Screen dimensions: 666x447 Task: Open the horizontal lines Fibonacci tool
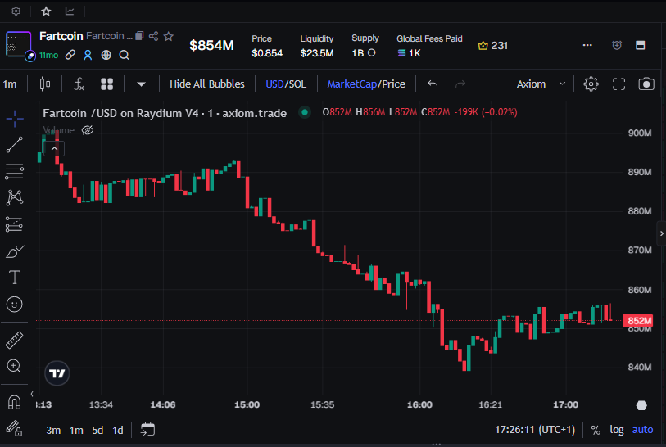[15, 171]
